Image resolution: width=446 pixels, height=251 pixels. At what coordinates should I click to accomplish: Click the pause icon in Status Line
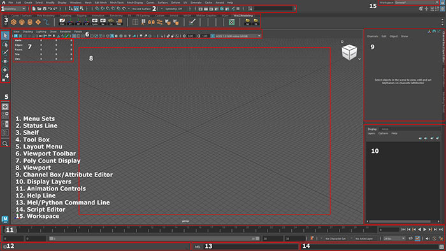point(238,9)
